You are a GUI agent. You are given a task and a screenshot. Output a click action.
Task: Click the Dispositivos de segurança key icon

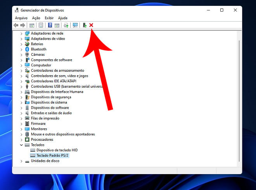coord(27,97)
